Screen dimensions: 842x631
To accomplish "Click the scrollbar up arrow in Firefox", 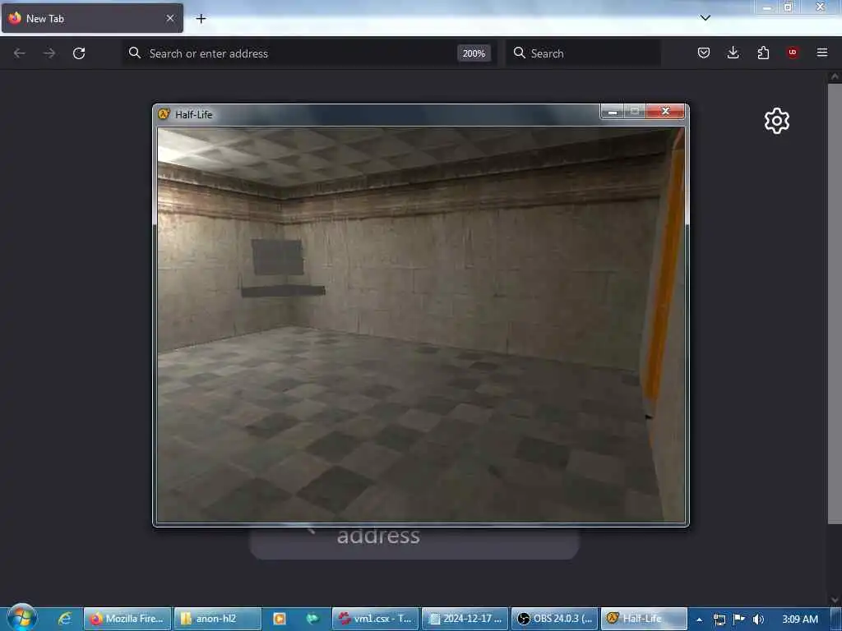I will 835,76.
